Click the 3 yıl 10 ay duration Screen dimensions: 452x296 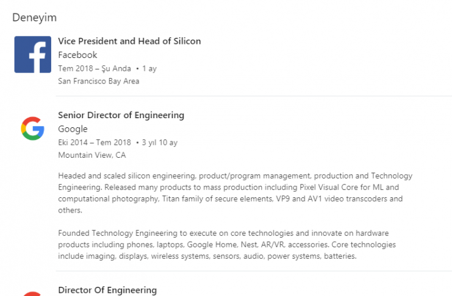pyautogui.click(x=160, y=143)
